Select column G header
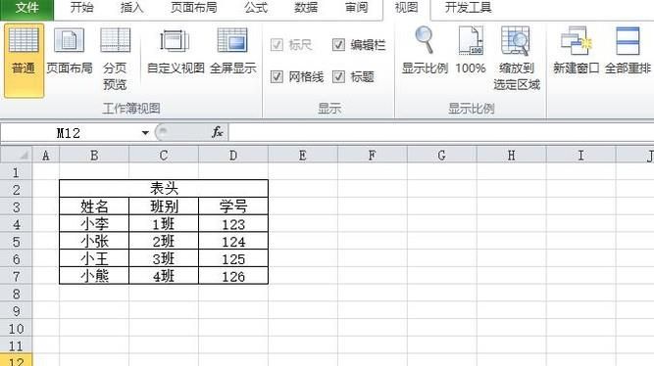This screenshot has height=366, width=654. 441,156
